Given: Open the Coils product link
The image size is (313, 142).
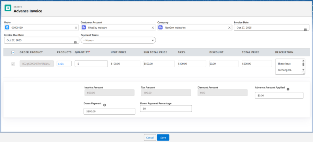Looking at the screenshot, I should click(x=61, y=64).
